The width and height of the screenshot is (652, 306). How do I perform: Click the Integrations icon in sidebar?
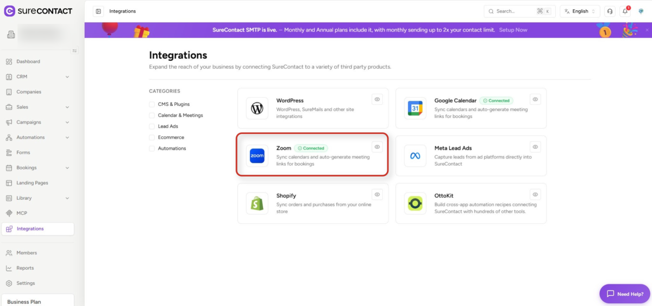(9, 229)
